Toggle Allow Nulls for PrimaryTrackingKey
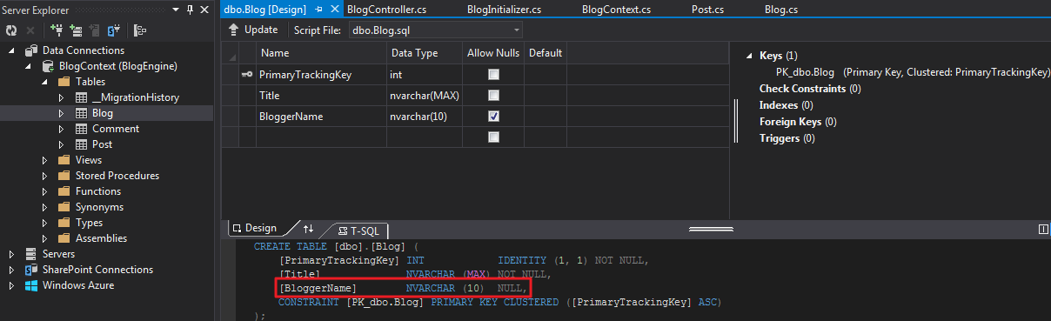The width and height of the screenshot is (1051, 321). (x=493, y=75)
